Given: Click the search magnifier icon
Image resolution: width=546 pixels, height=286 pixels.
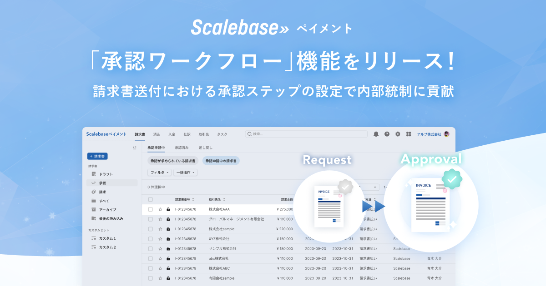Looking at the screenshot, I should (249, 134).
